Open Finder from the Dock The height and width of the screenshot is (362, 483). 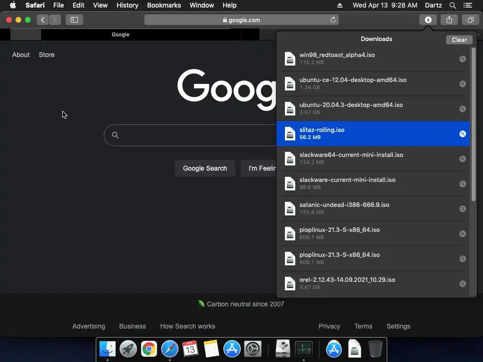(108, 349)
